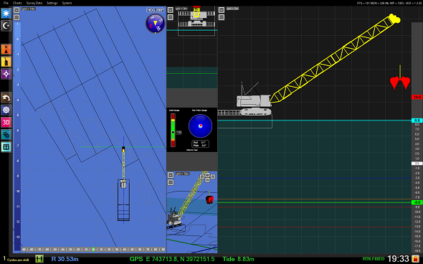The image size is (423, 264).
Task: Click the orange lock icon beside clock
Action: [416, 258]
